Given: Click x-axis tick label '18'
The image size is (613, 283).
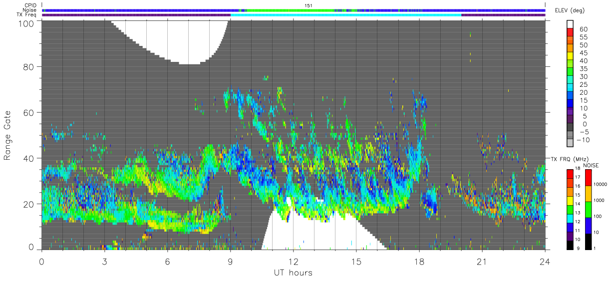Looking at the screenshot, I should point(419,261).
